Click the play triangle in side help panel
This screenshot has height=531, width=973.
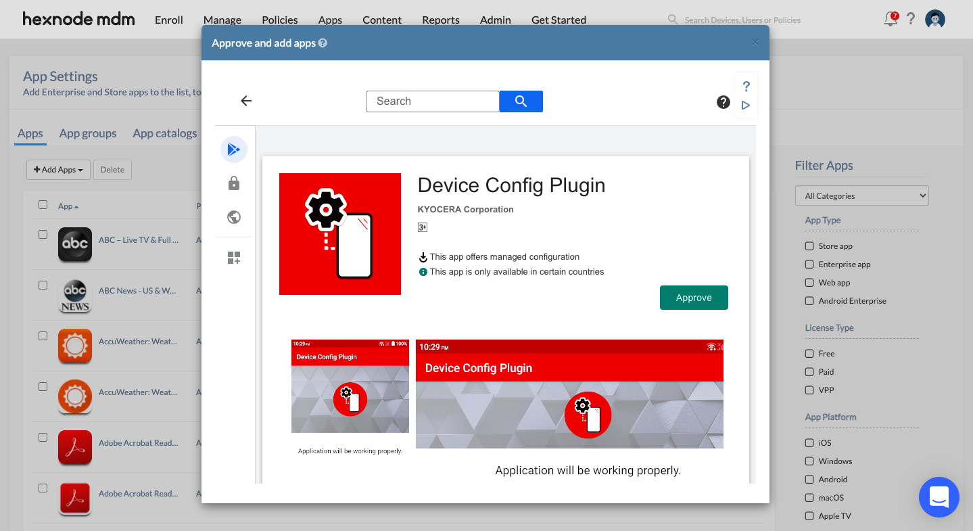tap(746, 106)
